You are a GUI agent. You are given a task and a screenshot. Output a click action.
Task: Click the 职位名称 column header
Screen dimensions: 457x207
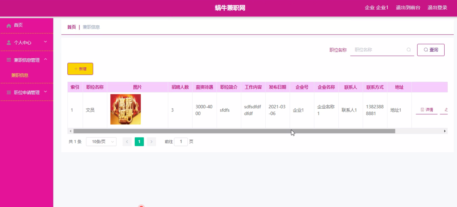point(95,87)
